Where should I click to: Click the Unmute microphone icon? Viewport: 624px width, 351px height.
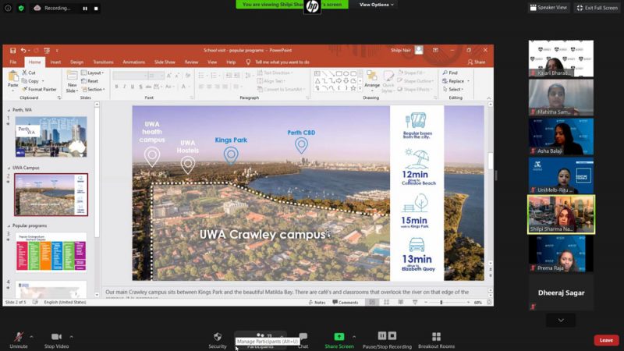click(18, 337)
